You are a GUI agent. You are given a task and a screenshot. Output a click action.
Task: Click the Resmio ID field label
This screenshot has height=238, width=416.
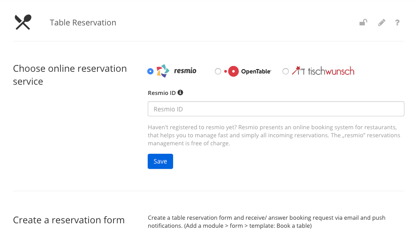162,93
